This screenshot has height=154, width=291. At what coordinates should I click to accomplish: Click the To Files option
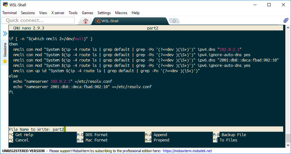(x=229, y=140)
